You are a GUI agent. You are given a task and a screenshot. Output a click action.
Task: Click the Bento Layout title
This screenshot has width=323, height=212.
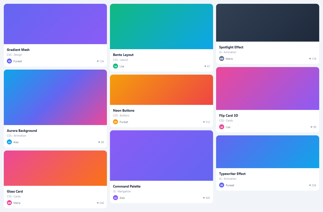[123, 55]
